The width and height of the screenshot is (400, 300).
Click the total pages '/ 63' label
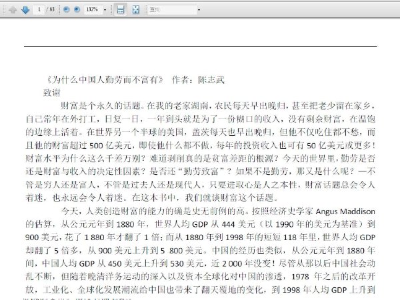[51, 9]
